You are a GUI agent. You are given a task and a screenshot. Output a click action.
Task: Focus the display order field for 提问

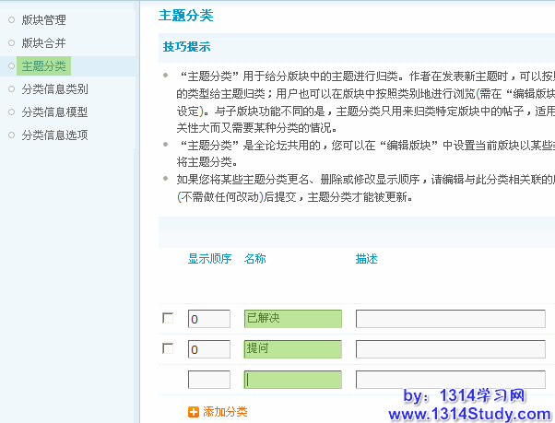208,349
